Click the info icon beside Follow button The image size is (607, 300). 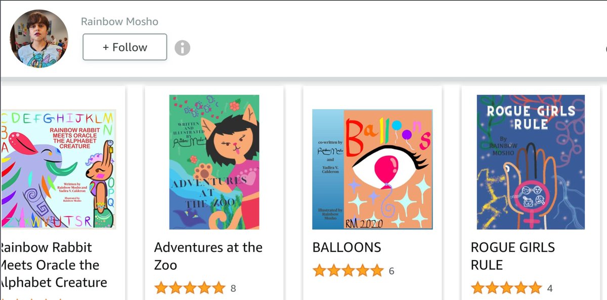click(x=182, y=48)
